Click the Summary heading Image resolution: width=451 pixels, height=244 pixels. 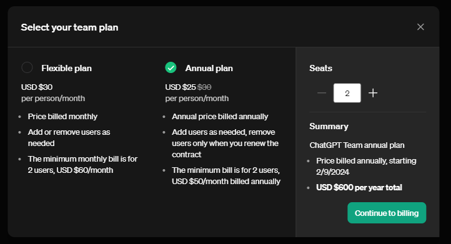(x=329, y=127)
